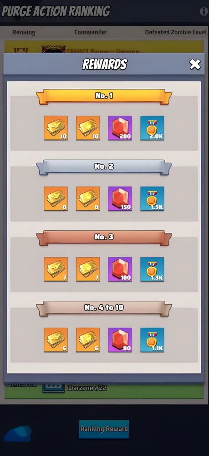Close the Rewards popup
Screen dimensions: 209x456
195,64
